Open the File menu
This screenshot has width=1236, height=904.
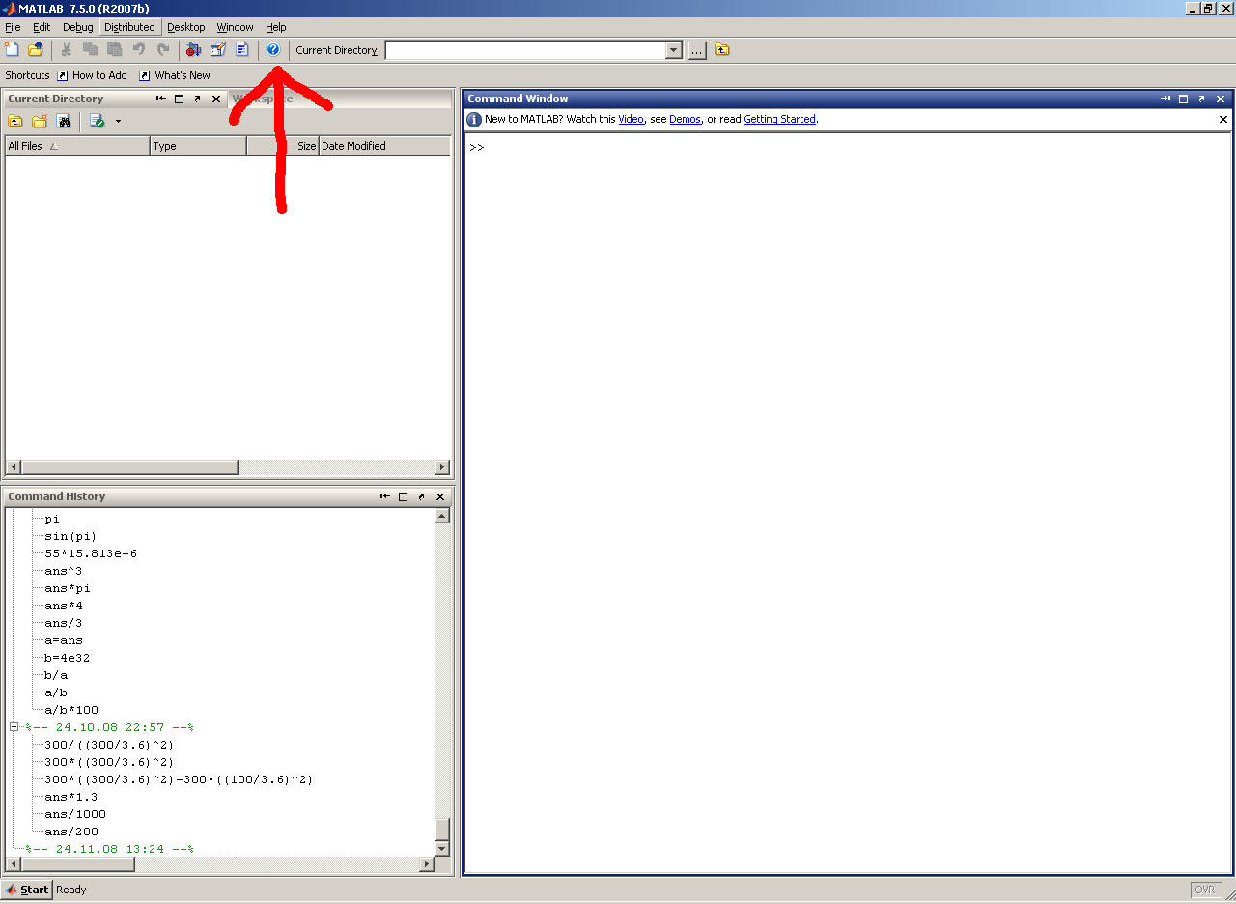(13, 27)
